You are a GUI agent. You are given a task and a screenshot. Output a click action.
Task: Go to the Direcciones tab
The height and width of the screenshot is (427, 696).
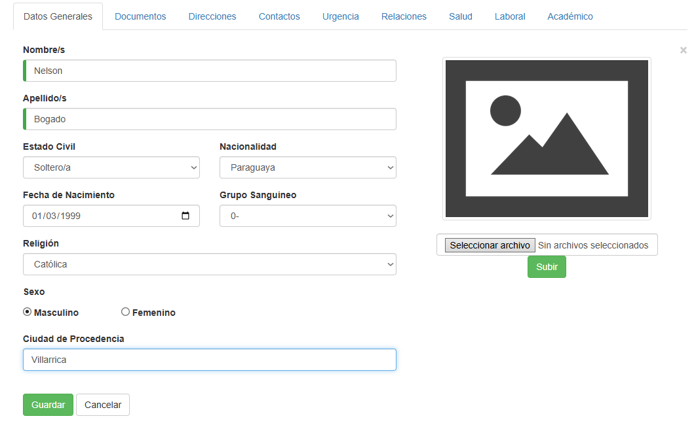pyautogui.click(x=212, y=16)
